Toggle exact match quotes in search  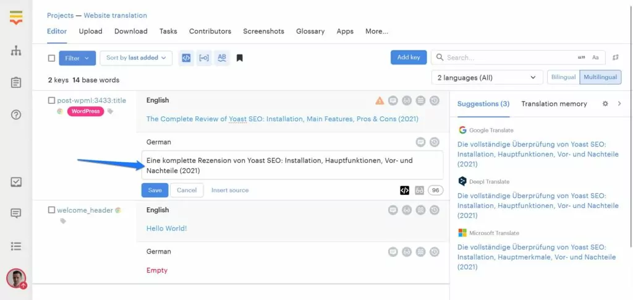pos(582,58)
